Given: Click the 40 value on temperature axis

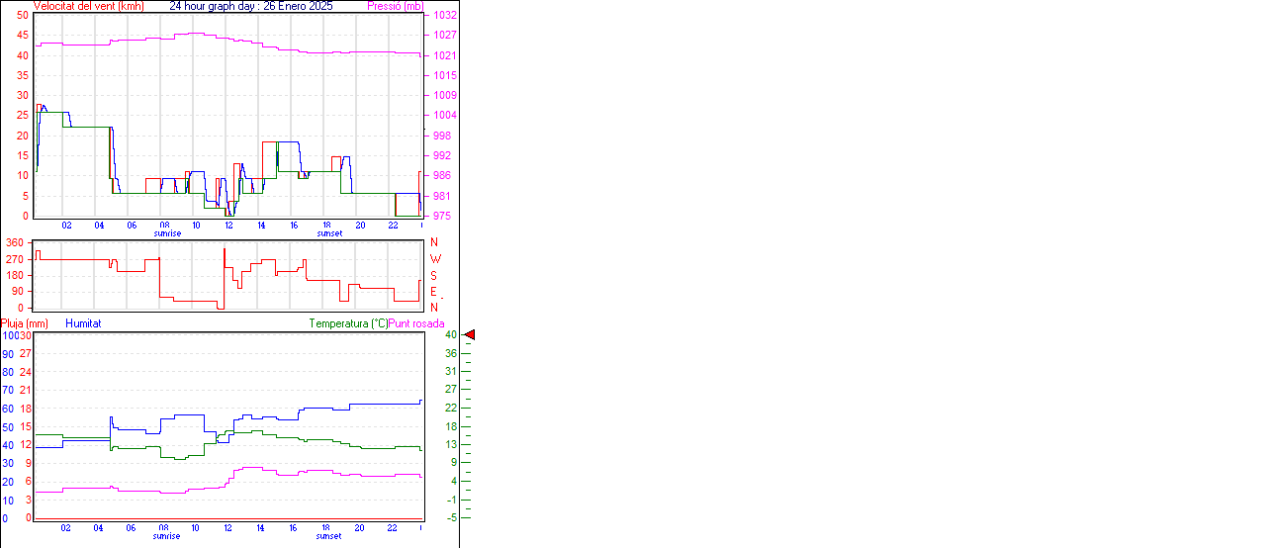Looking at the screenshot, I should point(450,335).
